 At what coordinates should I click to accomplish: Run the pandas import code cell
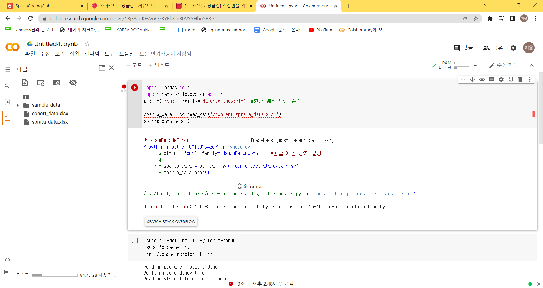pyautogui.click(x=135, y=88)
